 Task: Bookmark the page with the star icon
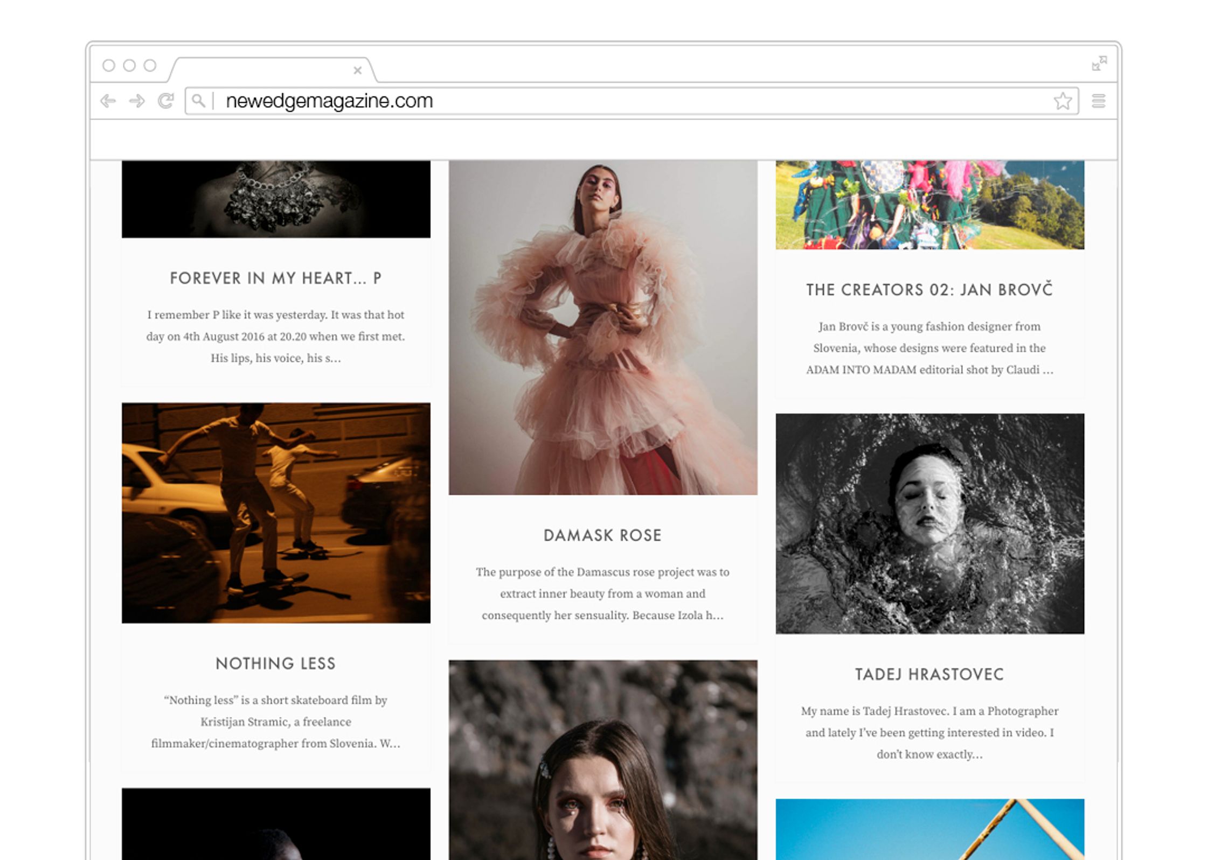click(1063, 101)
